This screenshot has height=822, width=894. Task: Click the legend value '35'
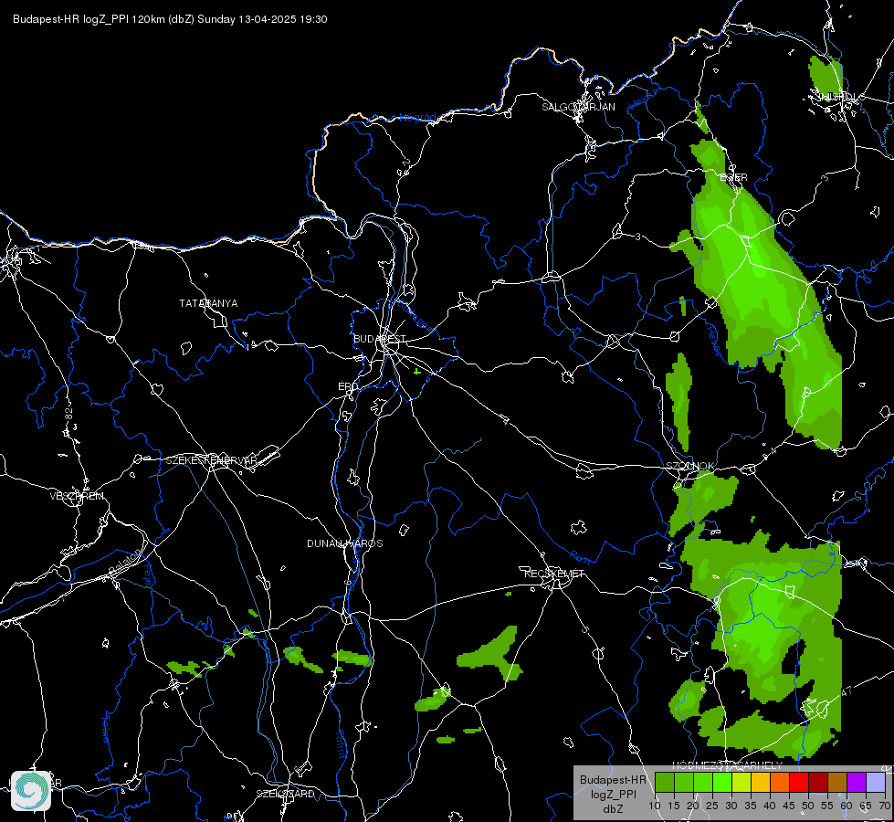(x=751, y=806)
